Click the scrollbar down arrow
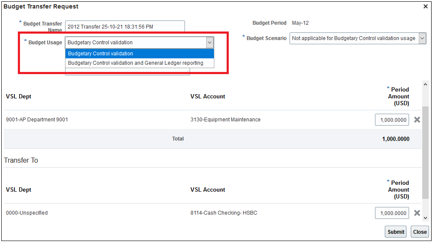The height and width of the screenshot is (244, 432). click(426, 218)
